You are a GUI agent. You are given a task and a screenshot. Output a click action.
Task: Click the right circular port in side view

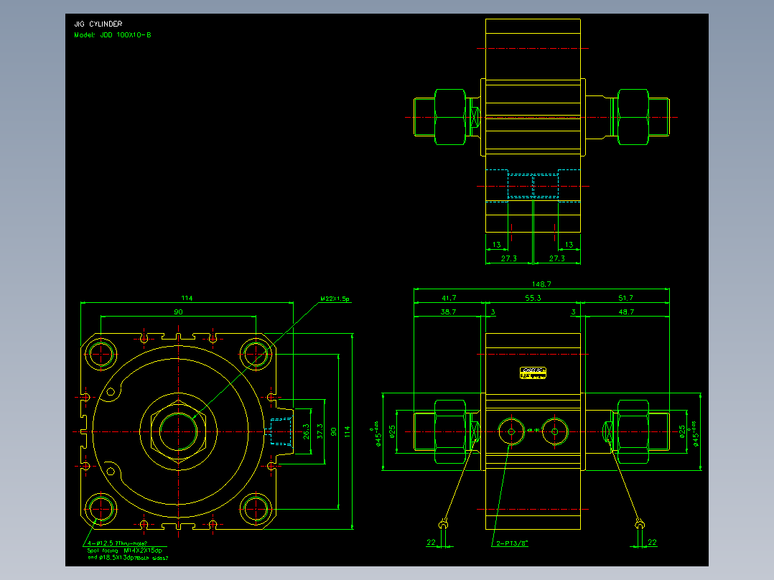point(555,431)
